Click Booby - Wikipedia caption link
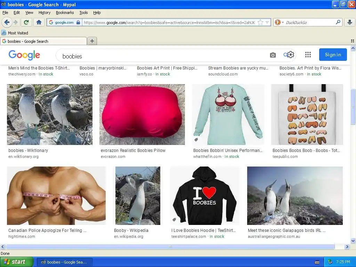The image size is (356, 267). [131, 230]
